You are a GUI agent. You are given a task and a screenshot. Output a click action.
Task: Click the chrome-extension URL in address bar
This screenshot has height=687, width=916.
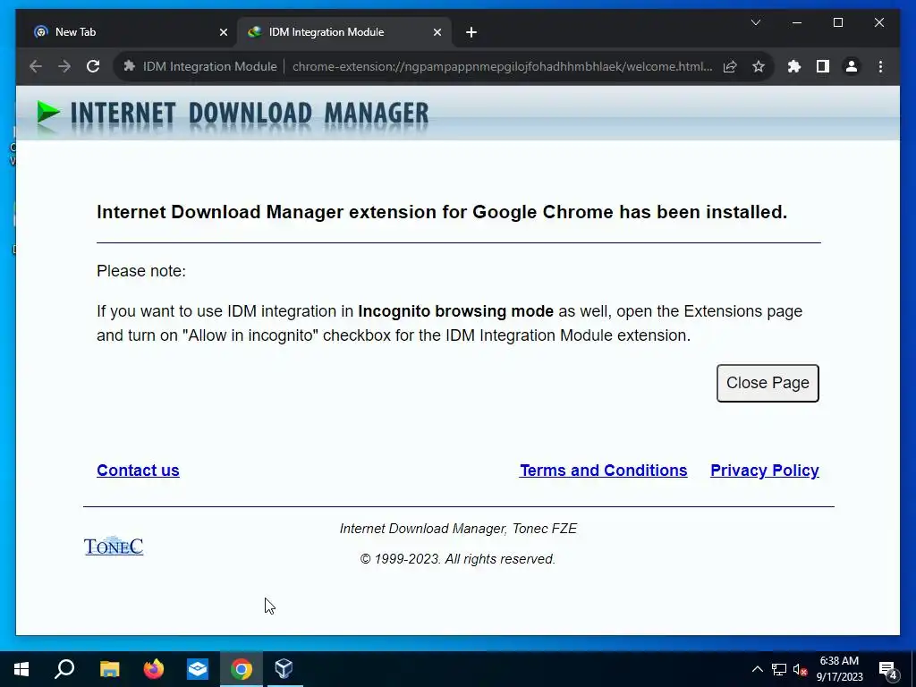coord(503,66)
